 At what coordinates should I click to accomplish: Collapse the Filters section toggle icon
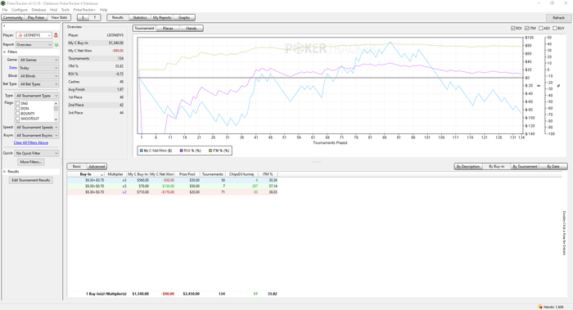point(5,52)
